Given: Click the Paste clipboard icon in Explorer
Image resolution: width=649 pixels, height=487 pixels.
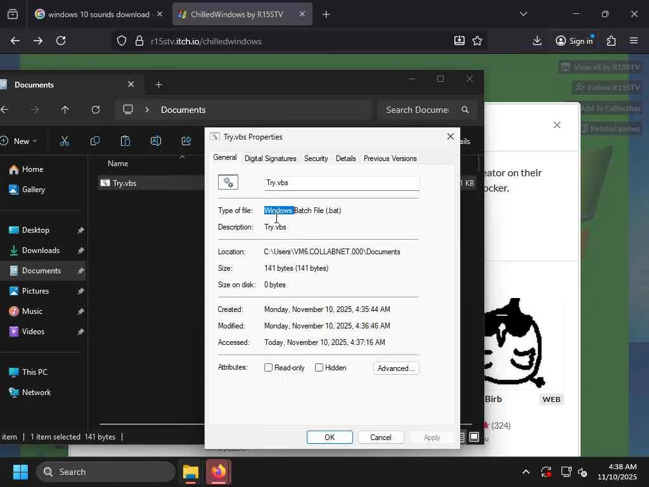Looking at the screenshot, I should point(125,141).
